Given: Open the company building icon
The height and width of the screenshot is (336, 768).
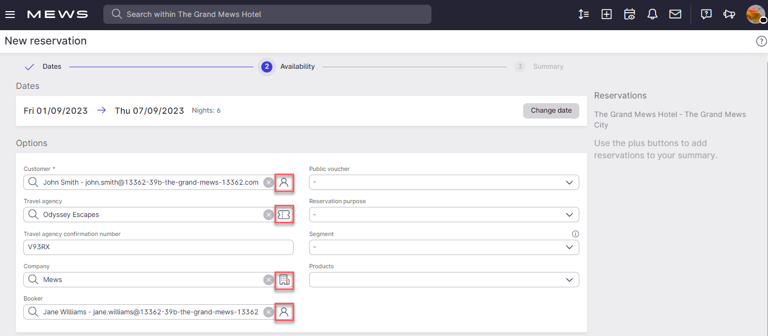Looking at the screenshot, I should pyautogui.click(x=284, y=280).
